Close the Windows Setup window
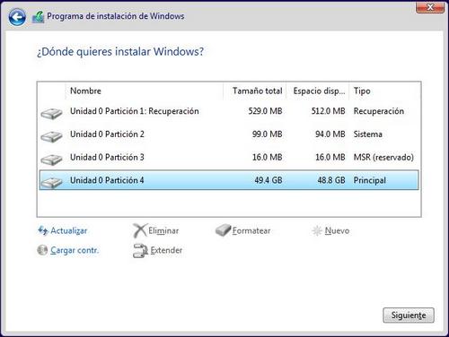The image size is (449, 337). 430,7
